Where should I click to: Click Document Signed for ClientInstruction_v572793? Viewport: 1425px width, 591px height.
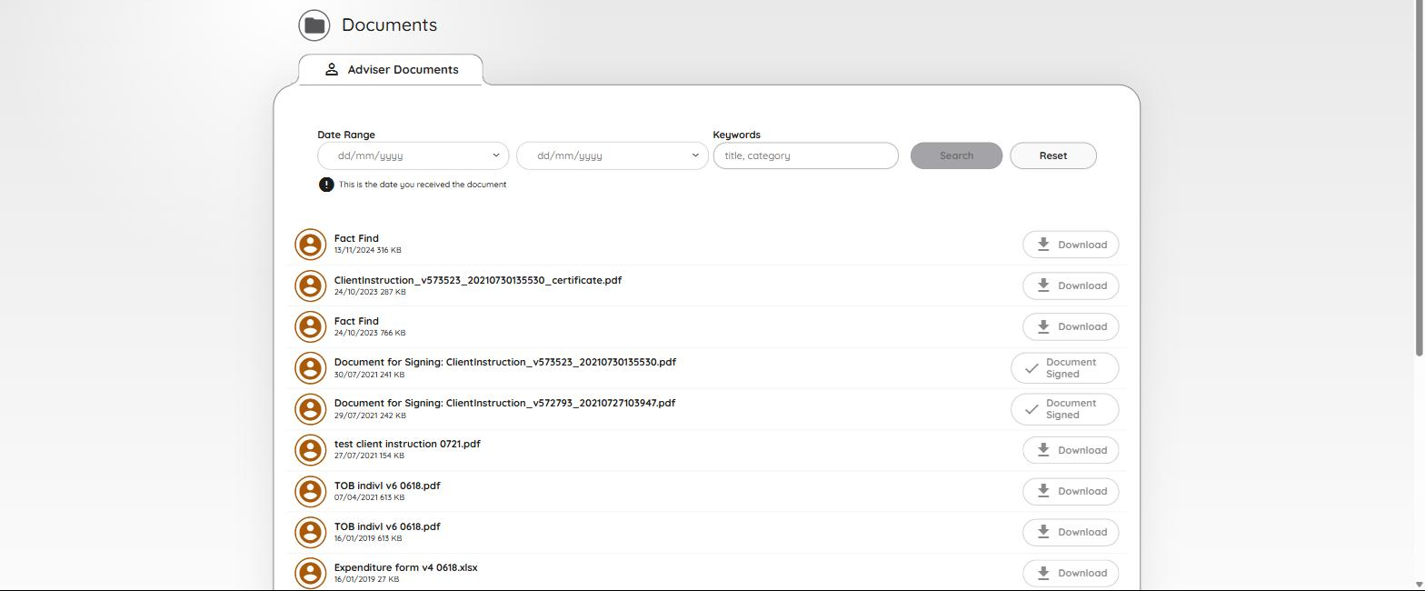(1064, 409)
